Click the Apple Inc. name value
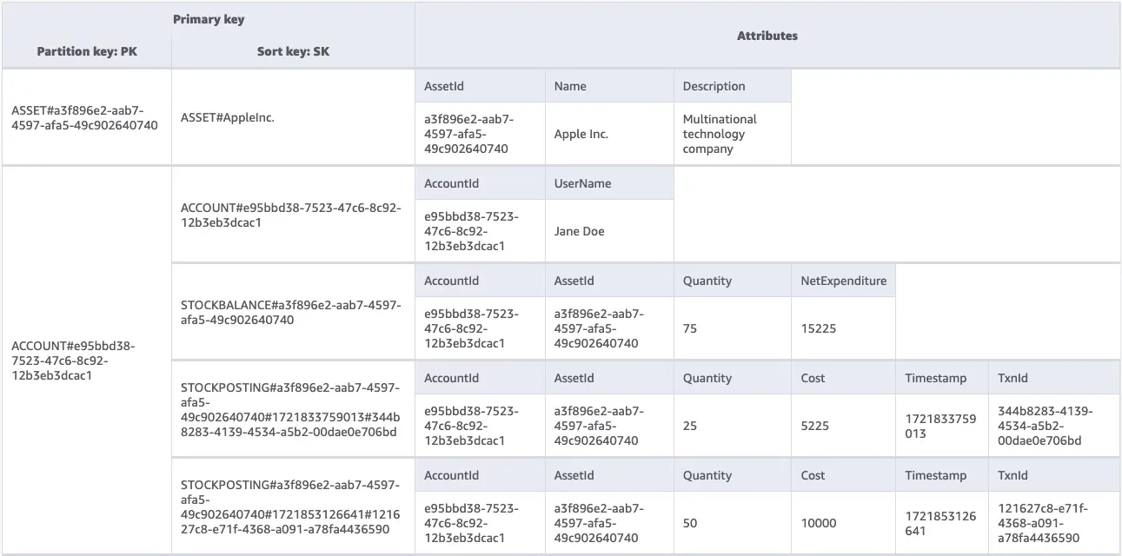 click(581, 134)
